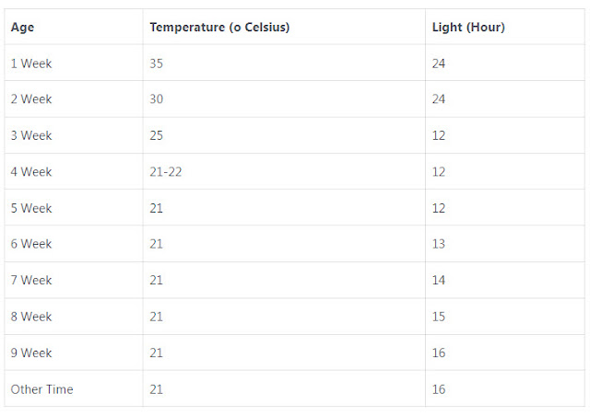Screen dimensions: 590x416
Task: Select the 7 Week row label
Action: pyautogui.click(x=31, y=280)
